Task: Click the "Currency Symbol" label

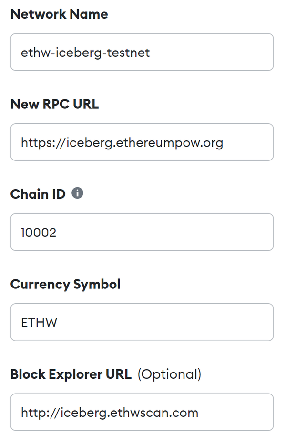Action: point(65,285)
